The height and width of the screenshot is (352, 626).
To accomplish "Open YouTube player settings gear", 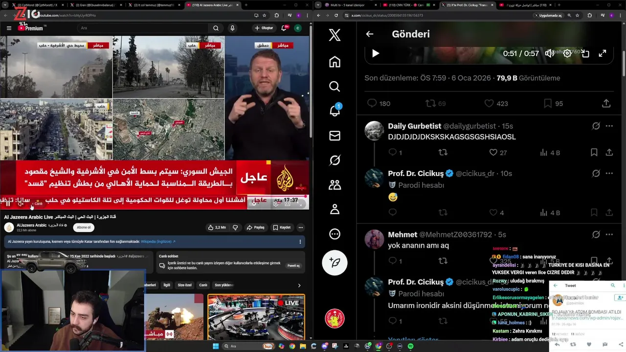I will (276, 203).
